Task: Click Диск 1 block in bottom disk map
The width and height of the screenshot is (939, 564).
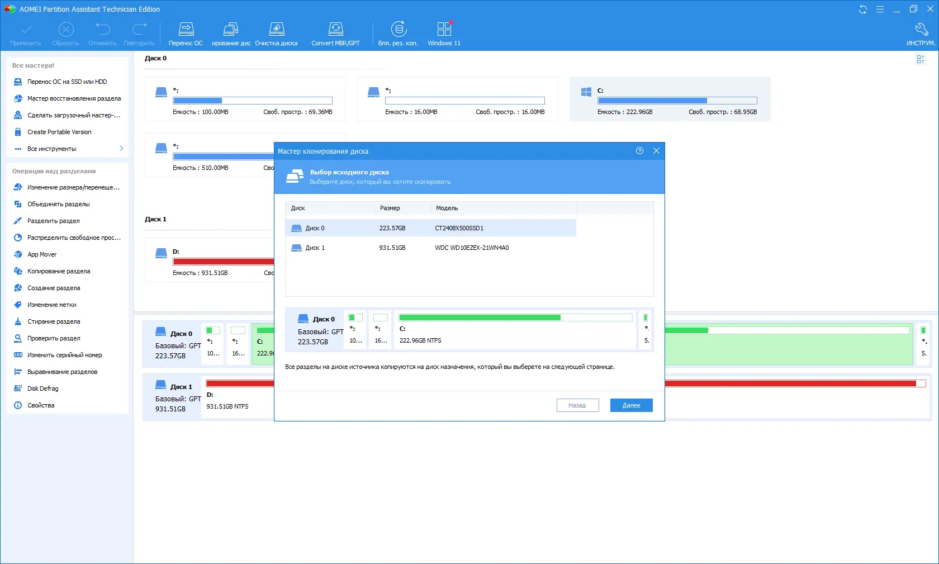Action: pos(173,397)
